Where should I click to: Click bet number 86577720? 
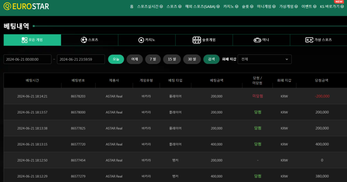tap(78, 144)
